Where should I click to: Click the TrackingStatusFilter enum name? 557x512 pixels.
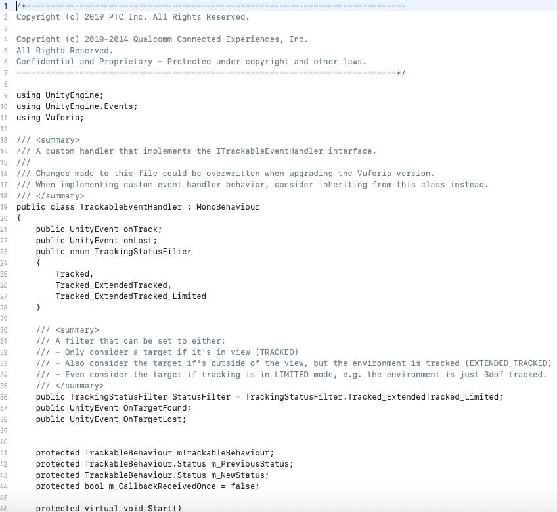coord(143,252)
